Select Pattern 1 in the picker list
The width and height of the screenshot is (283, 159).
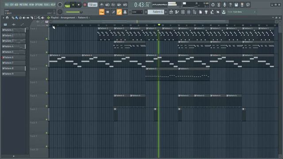14,30
